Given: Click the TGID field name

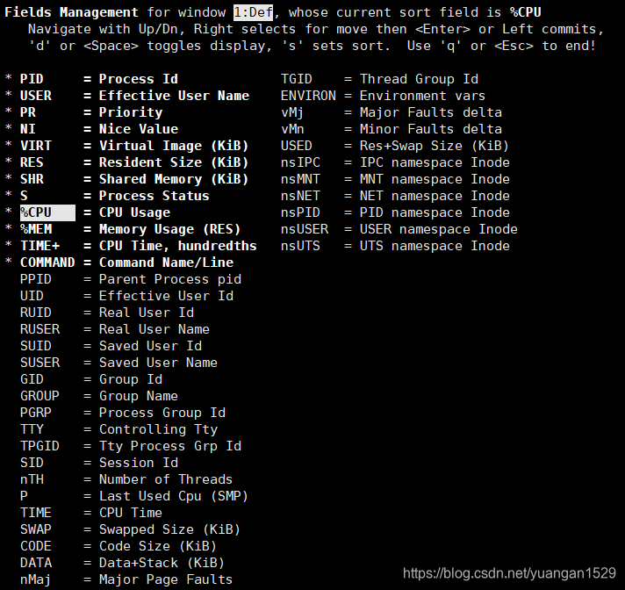Looking at the screenshot, I should pyautogui.click(x=297, y=79).
